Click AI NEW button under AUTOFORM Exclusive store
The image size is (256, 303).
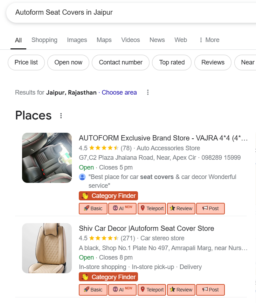pos(122,208)
